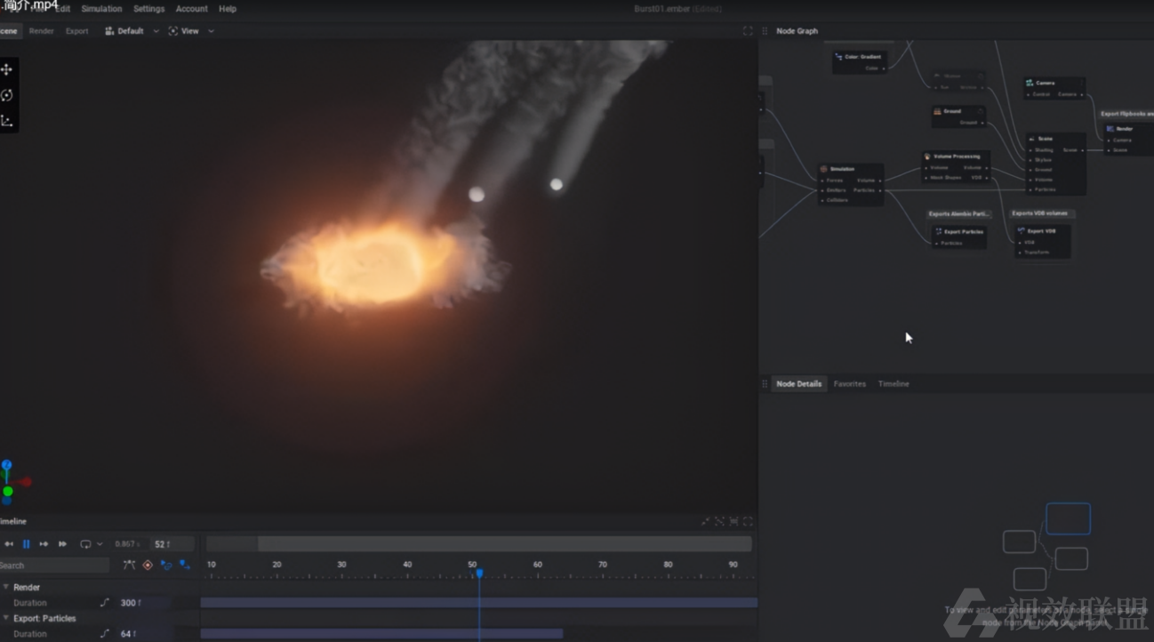
Task: Jump to the timeline's last frame
Action: (62, 544)
